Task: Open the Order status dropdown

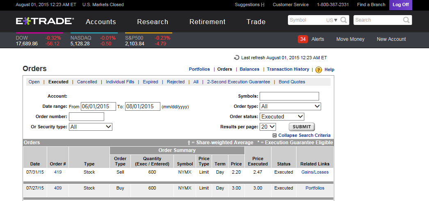Action: (282, 116)
